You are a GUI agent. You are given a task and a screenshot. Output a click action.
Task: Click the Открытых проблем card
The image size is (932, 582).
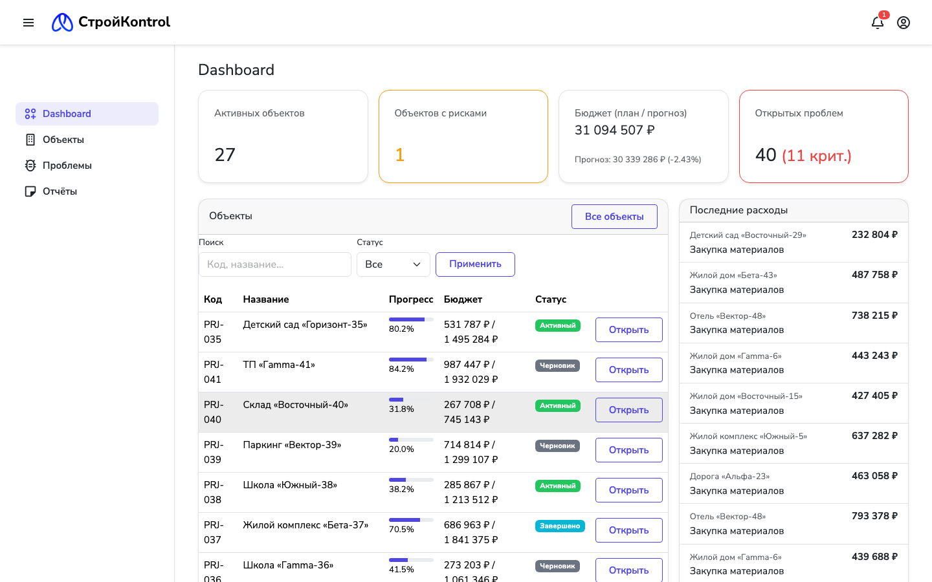point(824,136)
